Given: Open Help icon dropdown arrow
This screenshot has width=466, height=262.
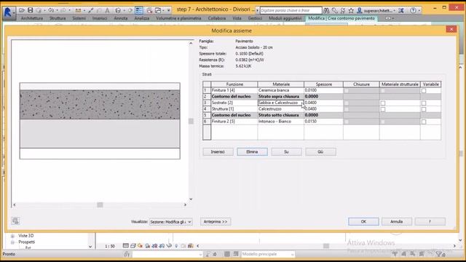Looking at the screenshot, I should tap(419, 10).
